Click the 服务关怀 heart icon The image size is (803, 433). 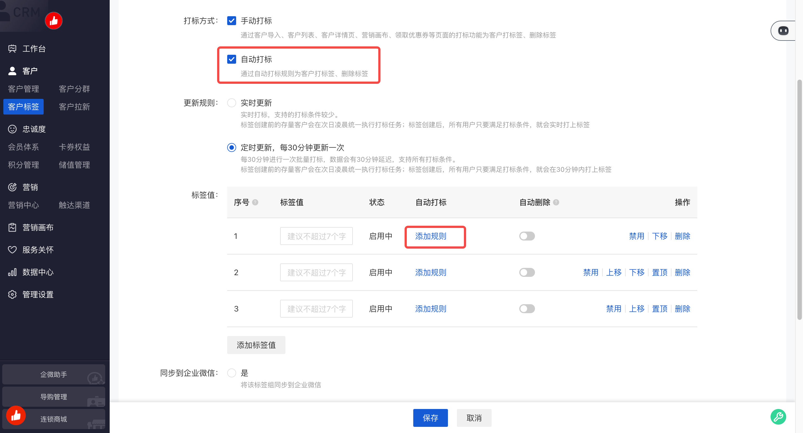click(12, 250)
